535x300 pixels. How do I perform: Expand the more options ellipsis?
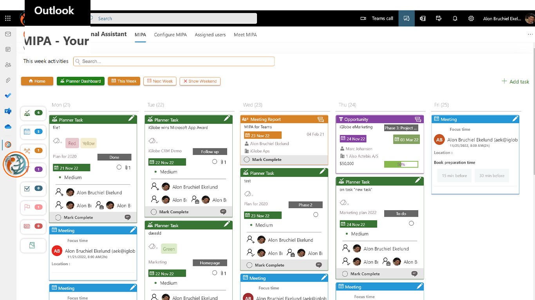530,34
